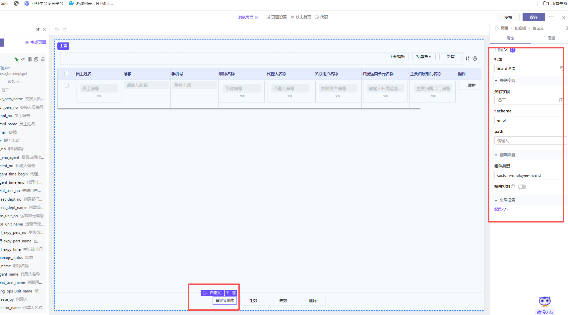Click the trash icon in data source panel
This screenshot has width=568, height=315.
coord(43,60)
